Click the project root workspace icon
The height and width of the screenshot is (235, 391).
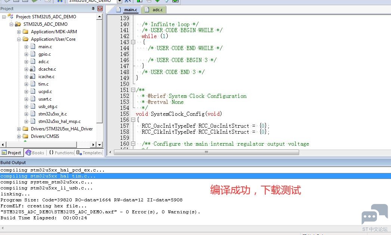(10, 16)
